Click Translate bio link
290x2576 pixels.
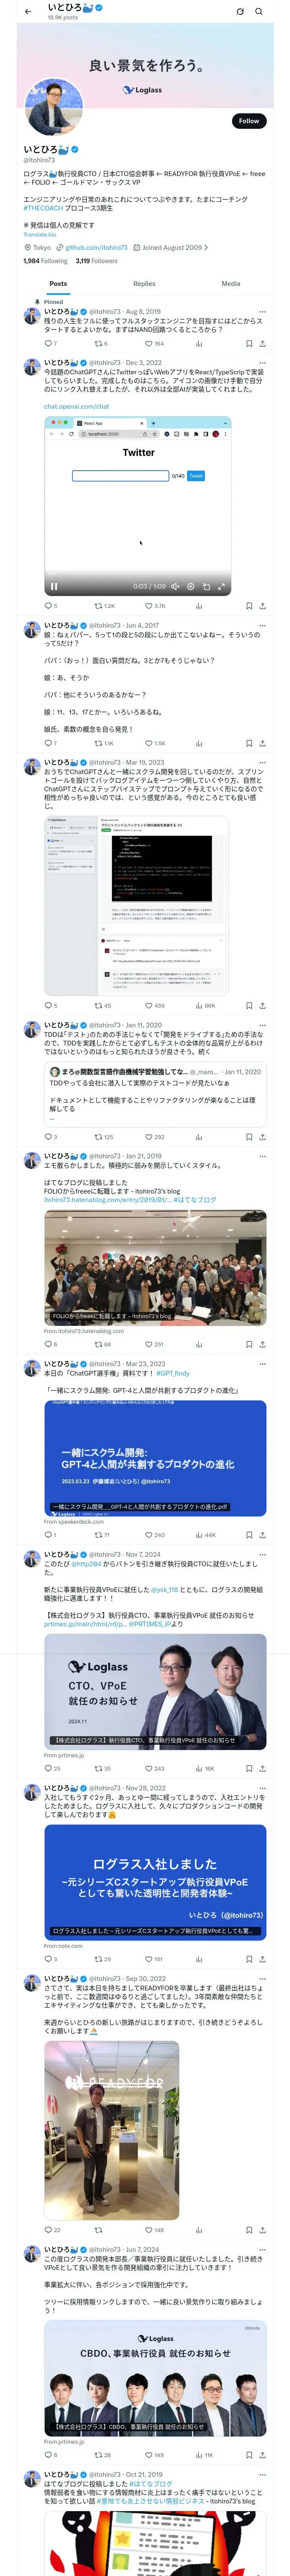(x=40, y=235)
